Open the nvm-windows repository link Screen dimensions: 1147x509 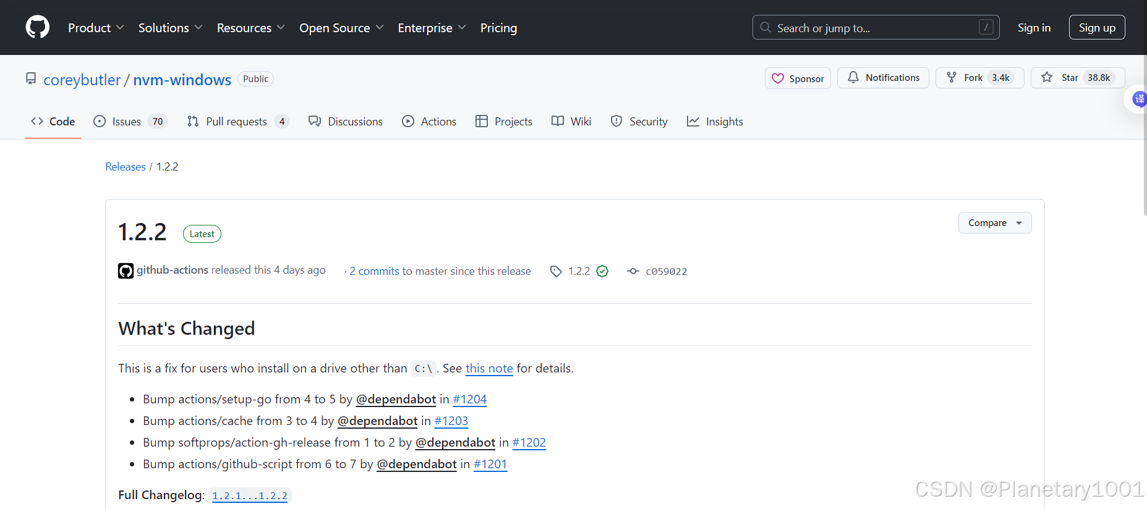[182, 80]
